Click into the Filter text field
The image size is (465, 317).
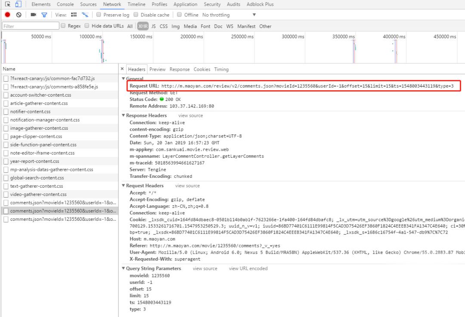30,26
